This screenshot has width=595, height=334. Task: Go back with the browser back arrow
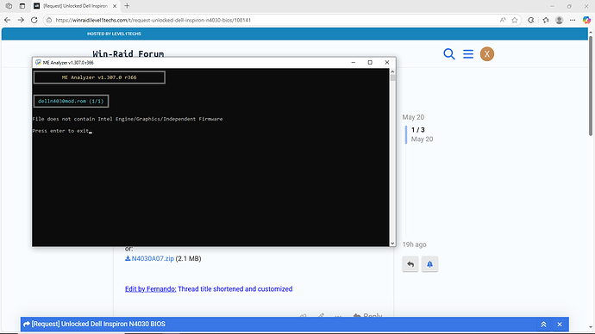click(x=8, y=20)
